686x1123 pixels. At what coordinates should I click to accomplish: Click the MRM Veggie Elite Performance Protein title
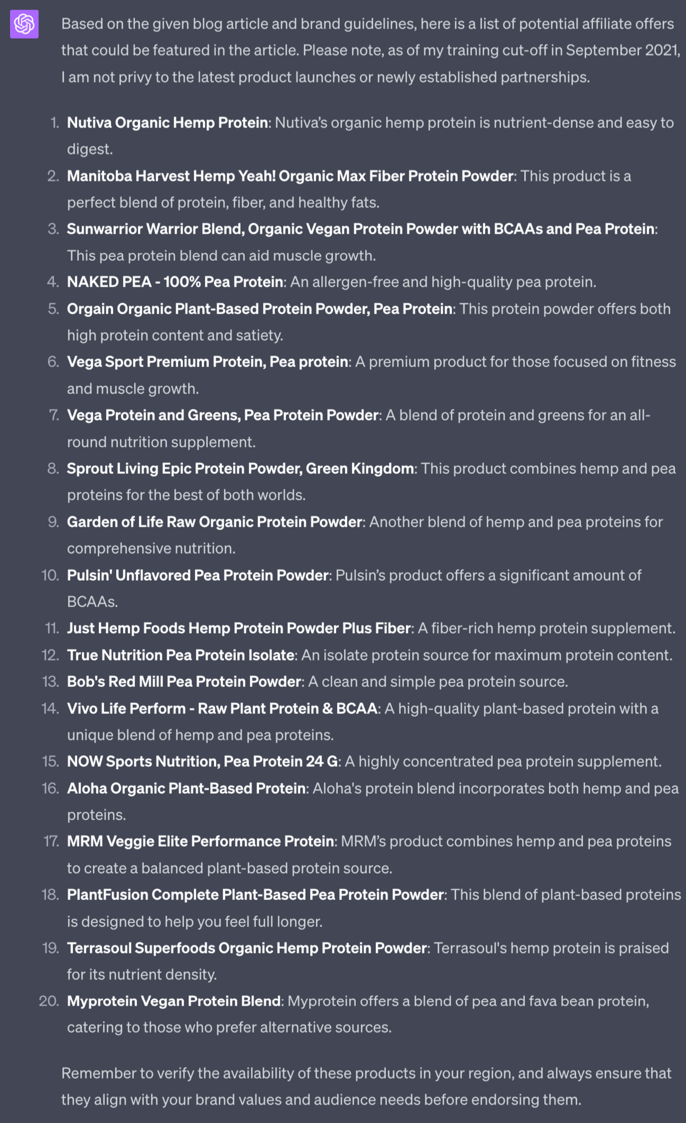pyautogui.click(x=200, y=841)
